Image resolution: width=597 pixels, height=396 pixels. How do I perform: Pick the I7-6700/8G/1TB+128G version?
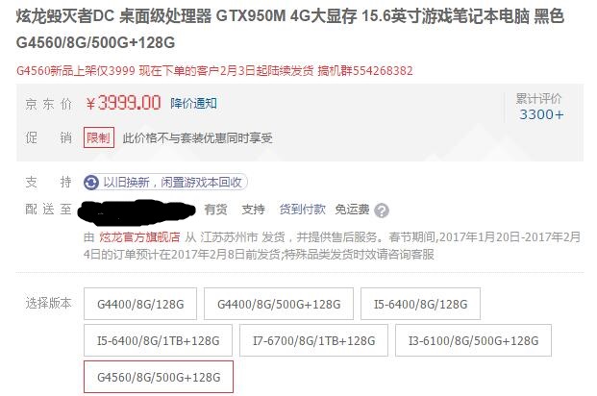pos(313,340)
